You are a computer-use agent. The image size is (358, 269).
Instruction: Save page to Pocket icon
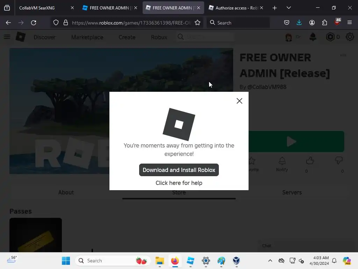tap(287, 23)
